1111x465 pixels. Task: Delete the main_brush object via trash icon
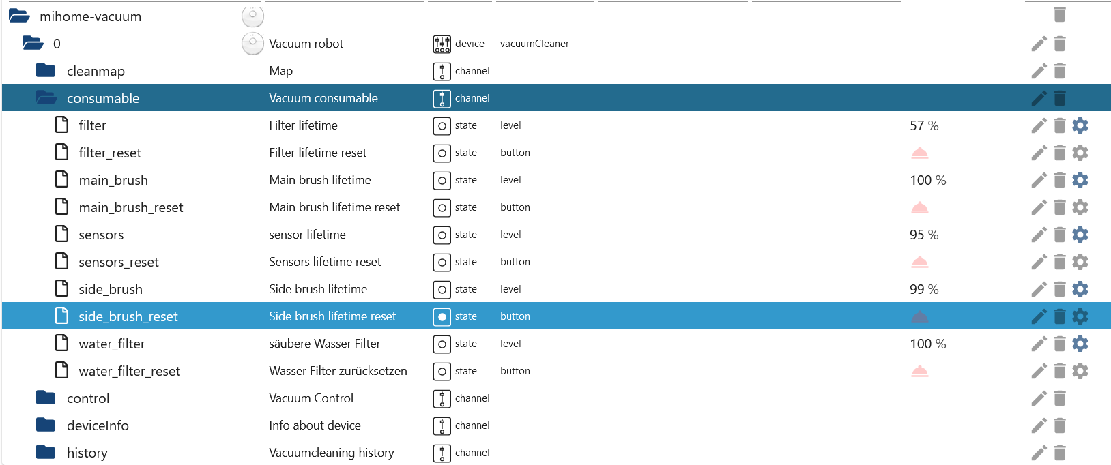(1059, 180)
